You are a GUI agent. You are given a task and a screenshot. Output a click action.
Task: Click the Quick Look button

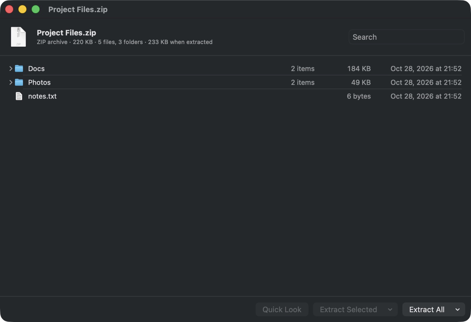(282, 310)
